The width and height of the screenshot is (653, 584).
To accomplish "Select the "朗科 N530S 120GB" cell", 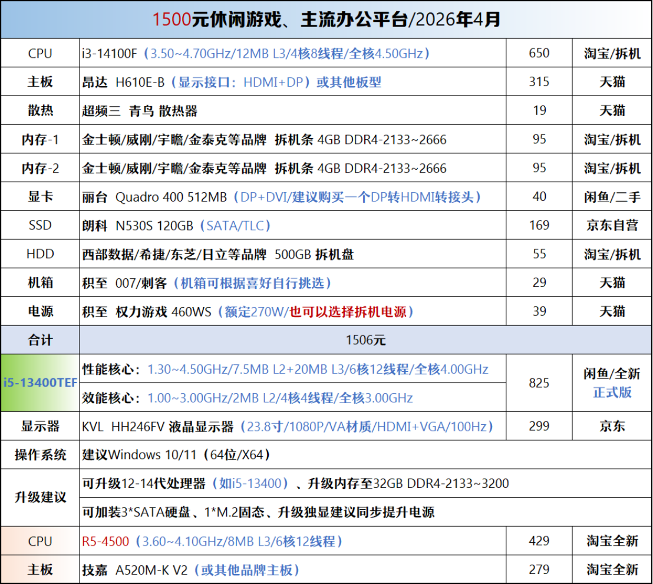I will click(x=293, y=225).
